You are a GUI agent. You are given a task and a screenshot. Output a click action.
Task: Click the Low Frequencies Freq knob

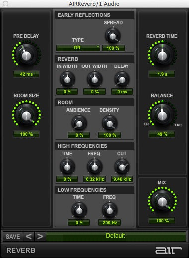pyautogui.click(x=110, y=210)
